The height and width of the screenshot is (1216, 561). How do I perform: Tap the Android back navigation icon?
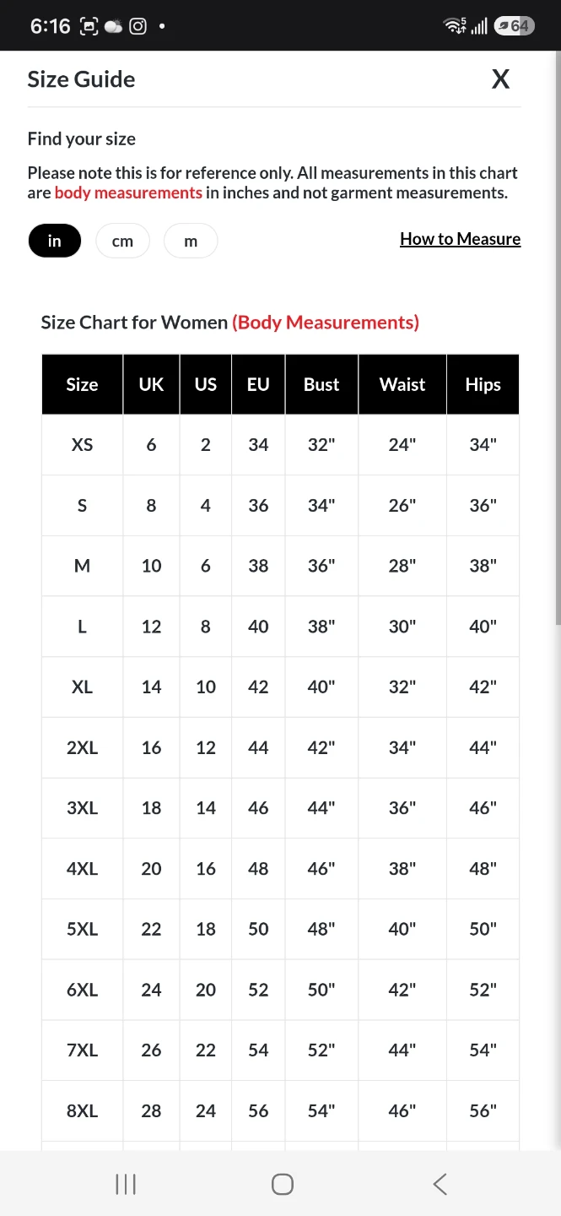(440, 1184)
